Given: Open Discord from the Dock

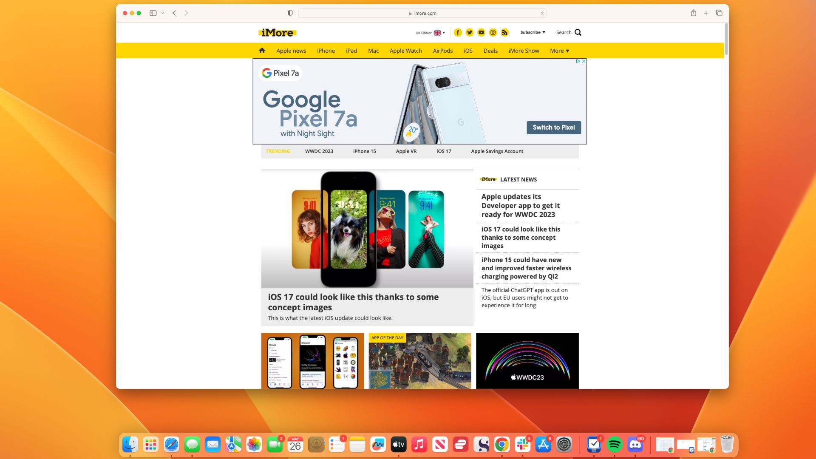Looking at the screenshot, I should coord(635,445).
